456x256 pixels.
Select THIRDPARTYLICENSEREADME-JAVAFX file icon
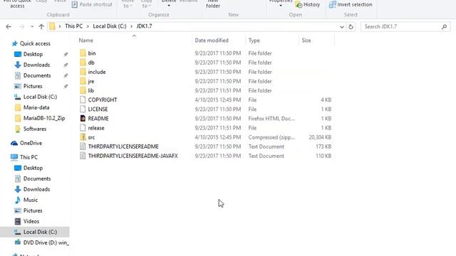pyautogui.click(x=83, y=156)
